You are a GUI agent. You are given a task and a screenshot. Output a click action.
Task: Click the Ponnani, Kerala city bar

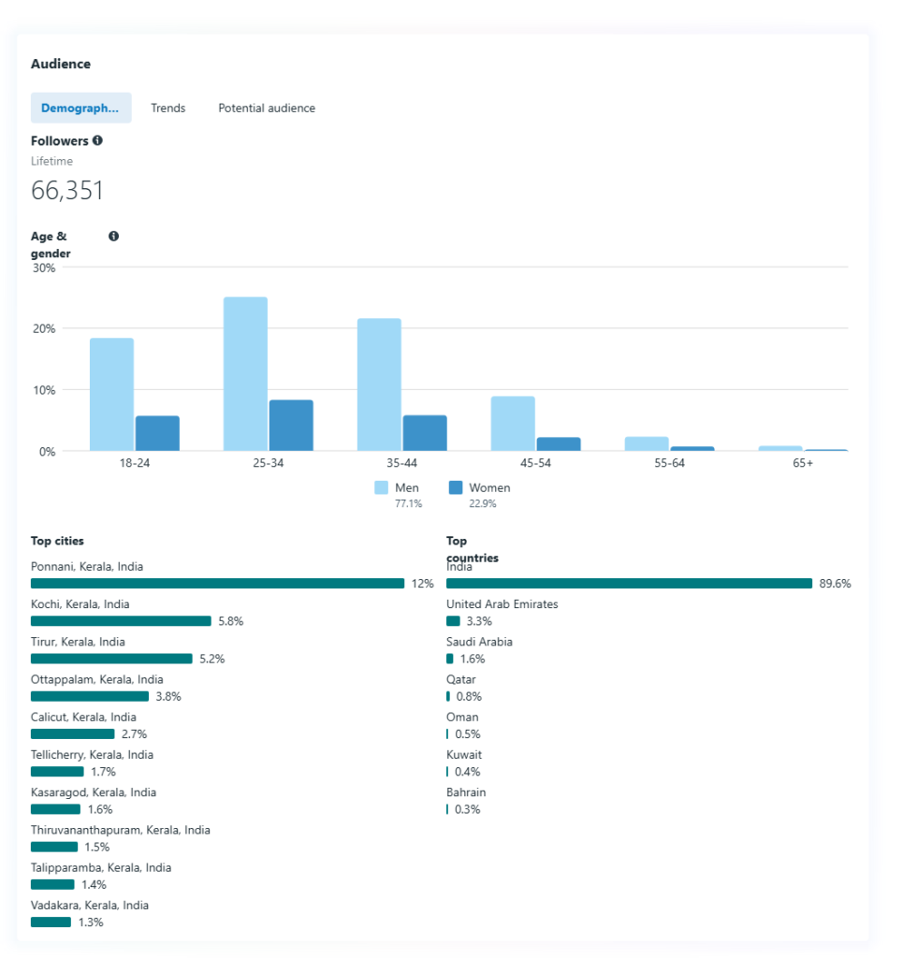pos(217,584)
